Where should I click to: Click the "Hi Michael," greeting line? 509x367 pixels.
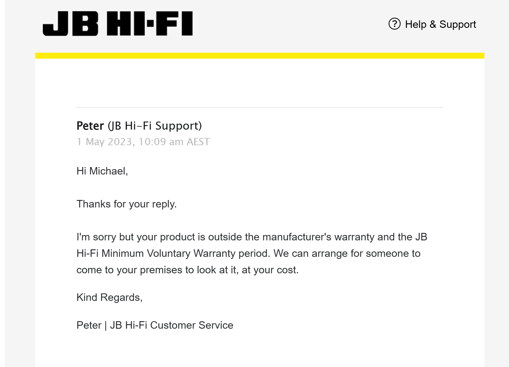tap(102, 171)
